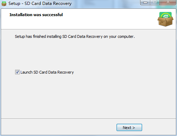177x136 pixels.
Task: Click the green SD card emblem atop box
Action: click(x=165, y=15)
